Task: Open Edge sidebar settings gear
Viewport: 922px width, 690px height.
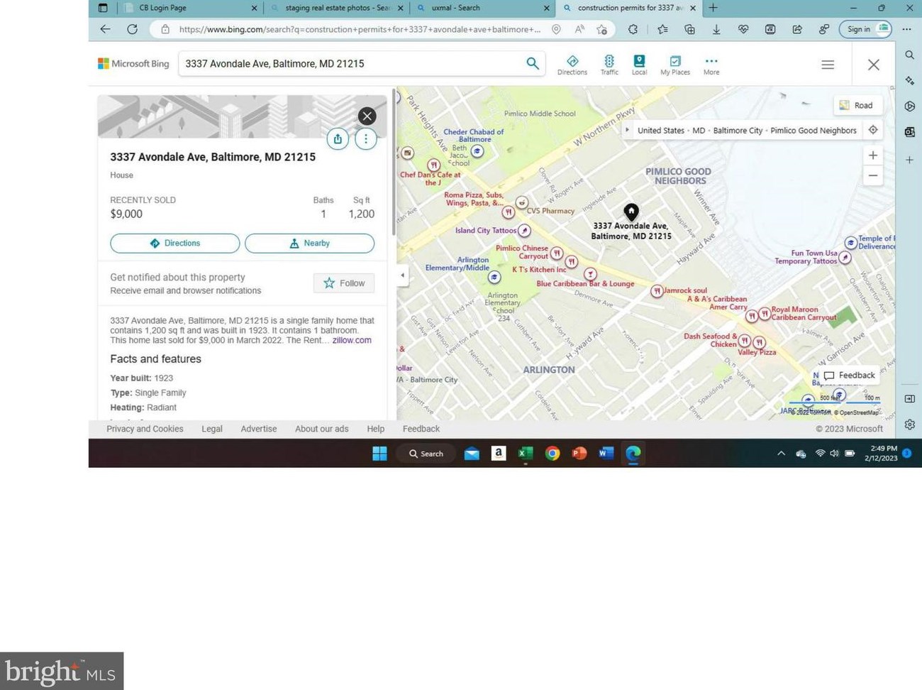Action: point(910,425)
